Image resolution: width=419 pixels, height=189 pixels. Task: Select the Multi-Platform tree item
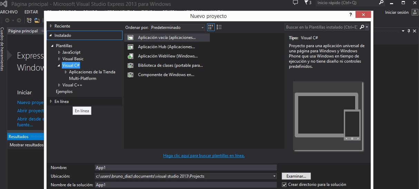pyautogui.click(x=82, y=78)
